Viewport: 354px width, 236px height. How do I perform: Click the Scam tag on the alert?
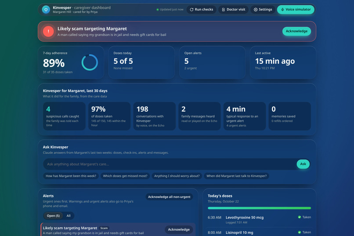(x=104, y=228)
